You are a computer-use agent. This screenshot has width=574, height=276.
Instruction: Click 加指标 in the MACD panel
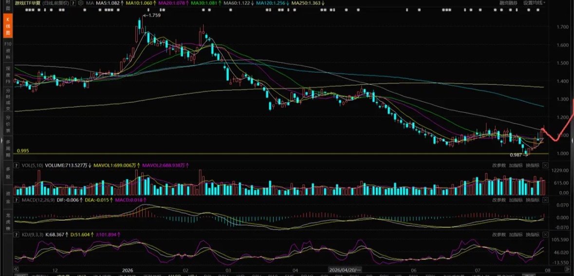(516, 200)
